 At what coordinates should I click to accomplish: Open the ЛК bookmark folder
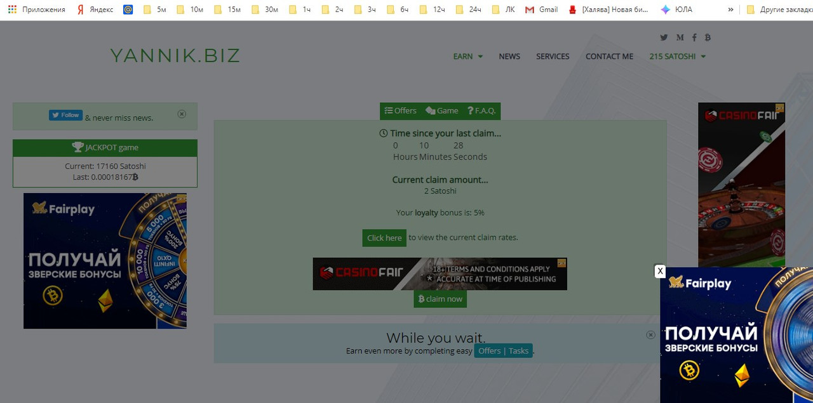[503, 10]
